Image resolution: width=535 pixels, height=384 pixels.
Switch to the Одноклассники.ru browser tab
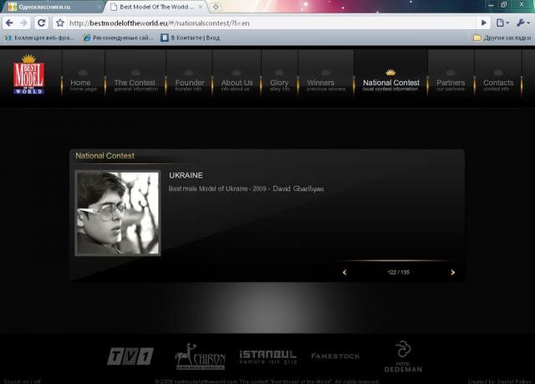tap(50, 7)
